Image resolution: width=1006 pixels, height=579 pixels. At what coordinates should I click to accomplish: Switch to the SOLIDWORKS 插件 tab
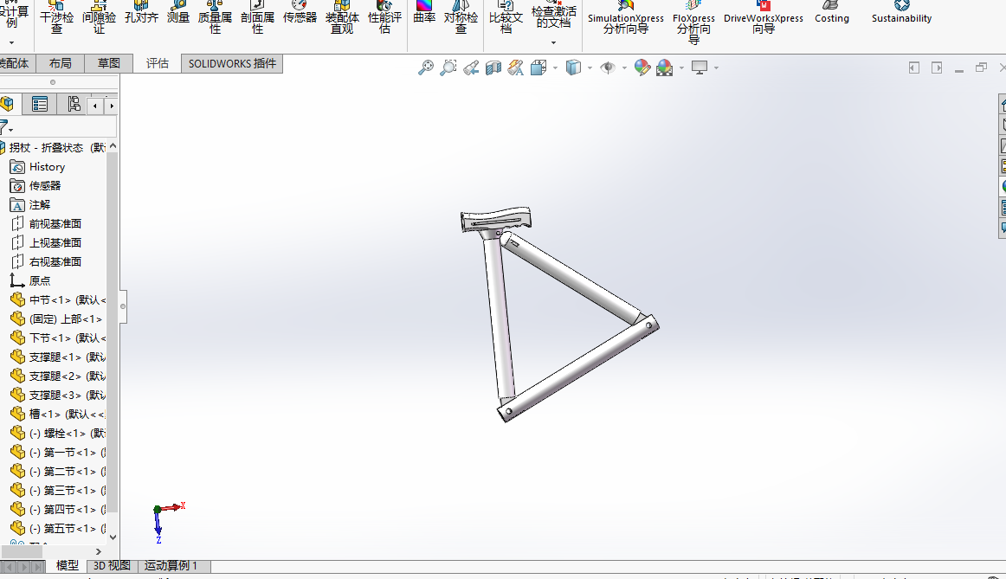click(232, 63)
